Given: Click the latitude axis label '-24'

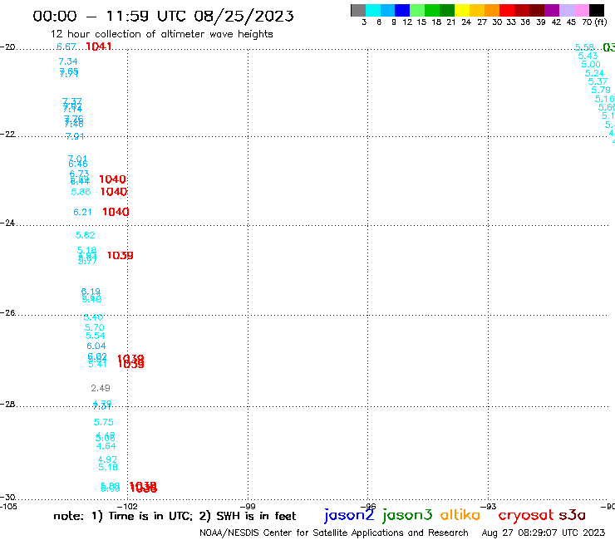Looking at the screenshot, I should (x=7, y=223).
